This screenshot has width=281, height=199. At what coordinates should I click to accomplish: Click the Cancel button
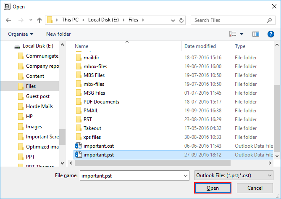click(x=255, y=188)
